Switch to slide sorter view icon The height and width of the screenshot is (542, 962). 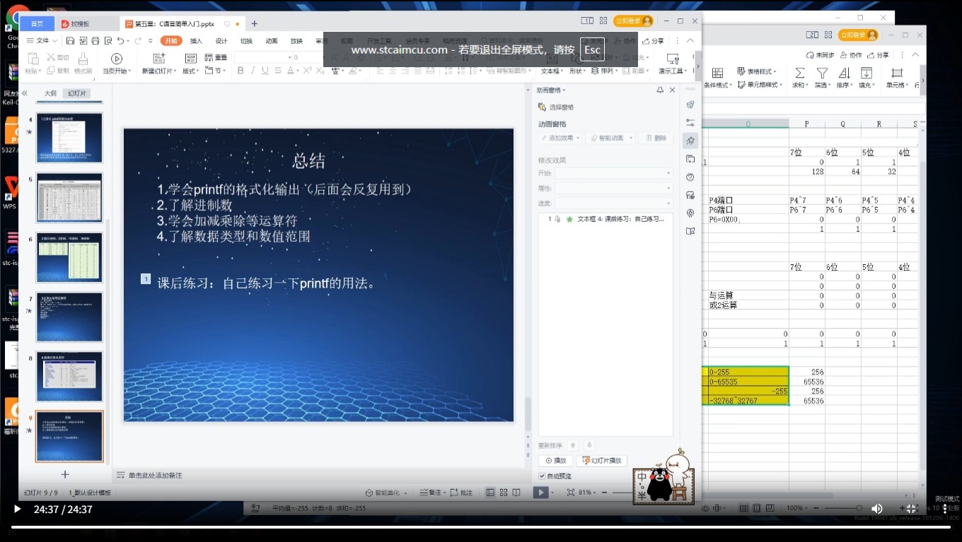tap(504, 493)
